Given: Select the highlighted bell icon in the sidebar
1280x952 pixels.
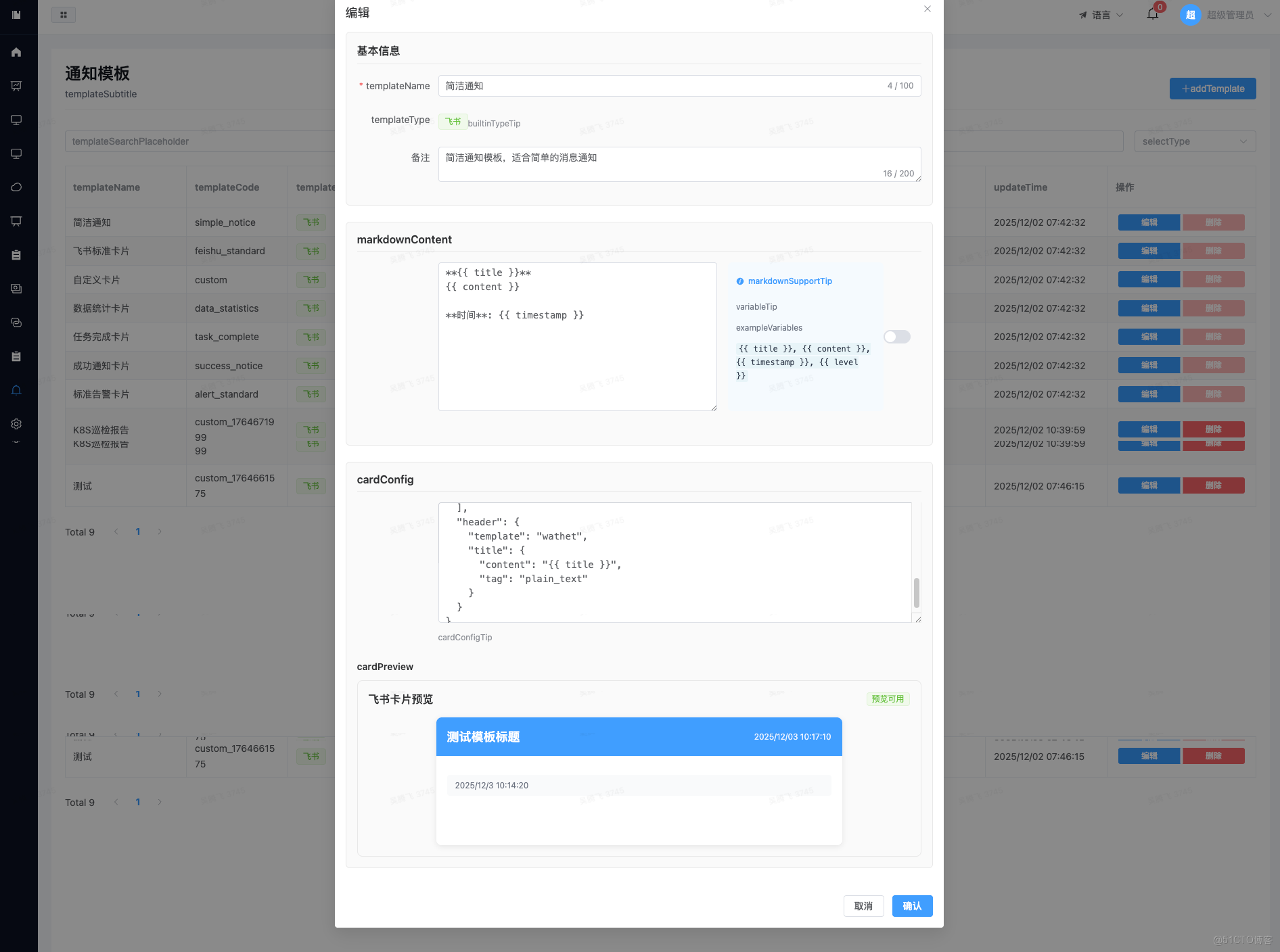Looking at the screenshot, I should pyautogui.click(x=16, y=390).
